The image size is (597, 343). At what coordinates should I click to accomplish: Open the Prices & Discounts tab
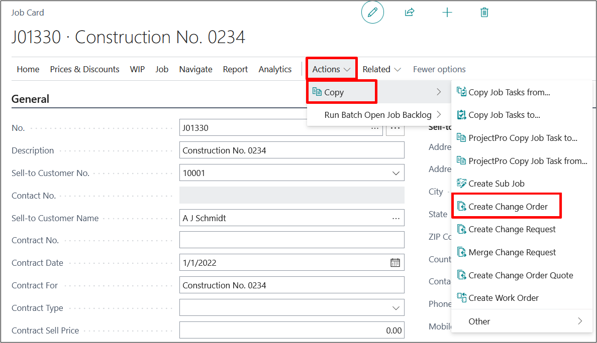(x=84, y=69)
